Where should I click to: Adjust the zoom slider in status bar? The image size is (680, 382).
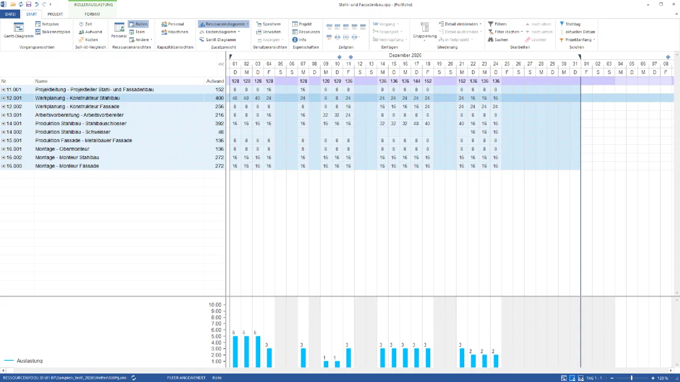pos(632,378)
